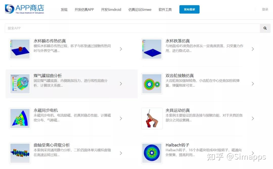Viewport: 273px width, 169px height.
Task: Open the 水杯瞬态传热仿真 thumbnail image
Action: [20, 49]
